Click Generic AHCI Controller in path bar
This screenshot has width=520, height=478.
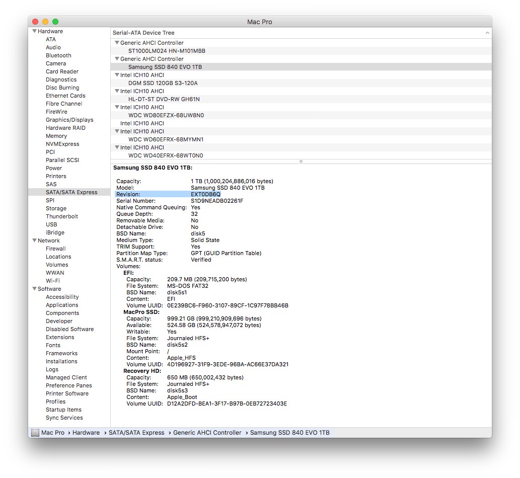[x=207, y=433]
